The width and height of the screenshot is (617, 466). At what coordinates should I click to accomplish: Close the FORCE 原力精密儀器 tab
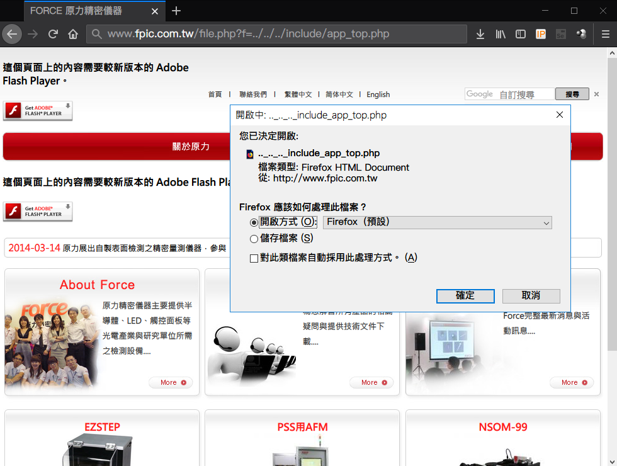pos(155,11)
